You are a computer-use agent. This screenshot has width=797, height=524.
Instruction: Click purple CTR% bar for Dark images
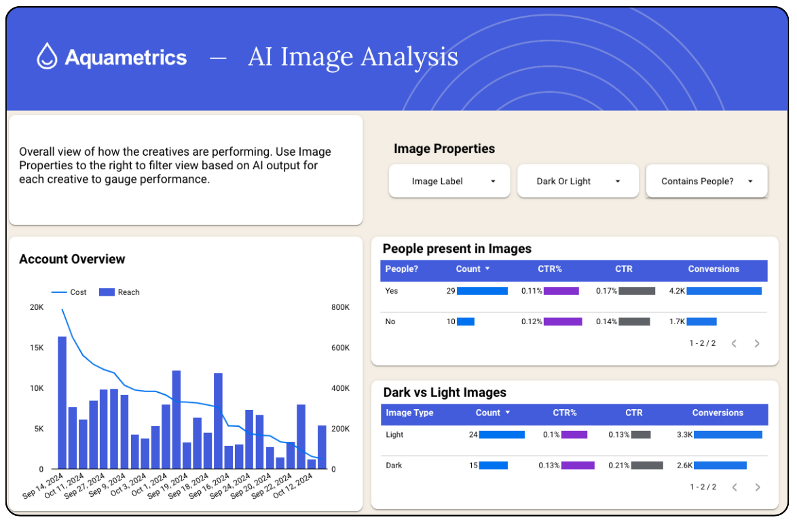578,466
